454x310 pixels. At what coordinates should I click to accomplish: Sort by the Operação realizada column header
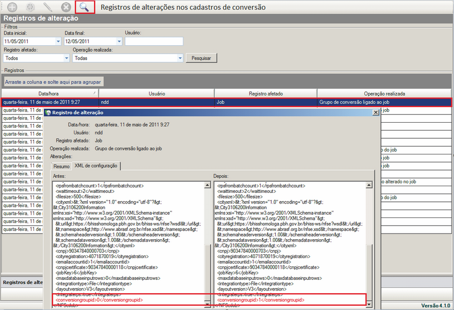click(384, 94)
